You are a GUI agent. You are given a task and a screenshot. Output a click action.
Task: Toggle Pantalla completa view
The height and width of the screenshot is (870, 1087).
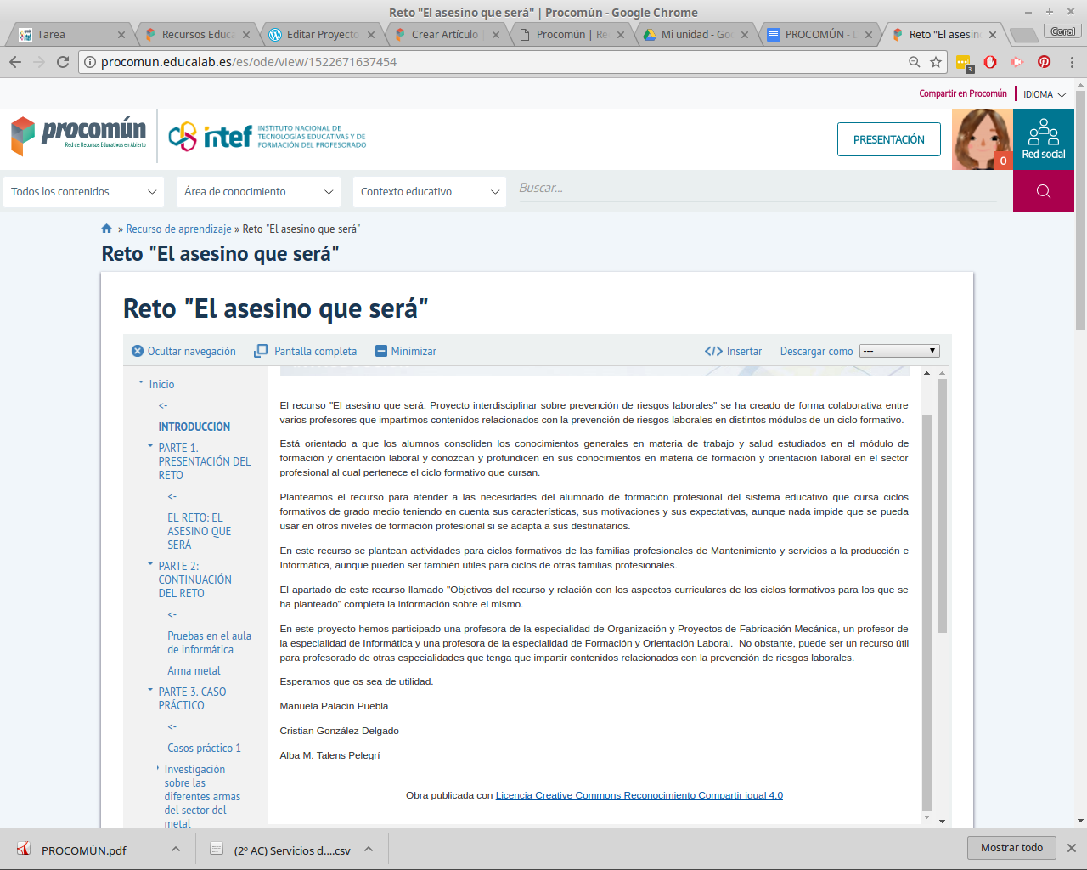[304, 350]
